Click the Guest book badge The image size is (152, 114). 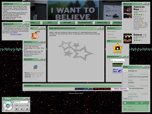pos(117,71)
